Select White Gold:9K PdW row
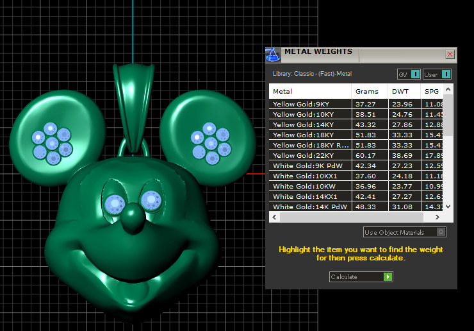This screenshot has width=474, height=331. pyautogui.click(x=355, y=165)
